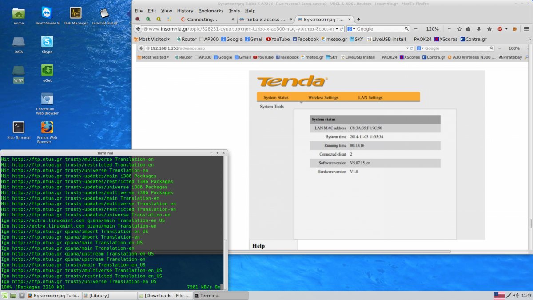Go to the Firefox Home page icon
The image size is (533, 300).
click(x=489, y=29)
